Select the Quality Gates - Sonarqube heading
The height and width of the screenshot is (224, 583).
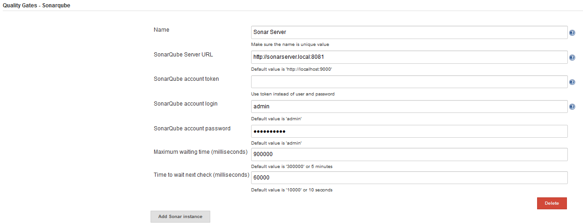pos(37,6)
